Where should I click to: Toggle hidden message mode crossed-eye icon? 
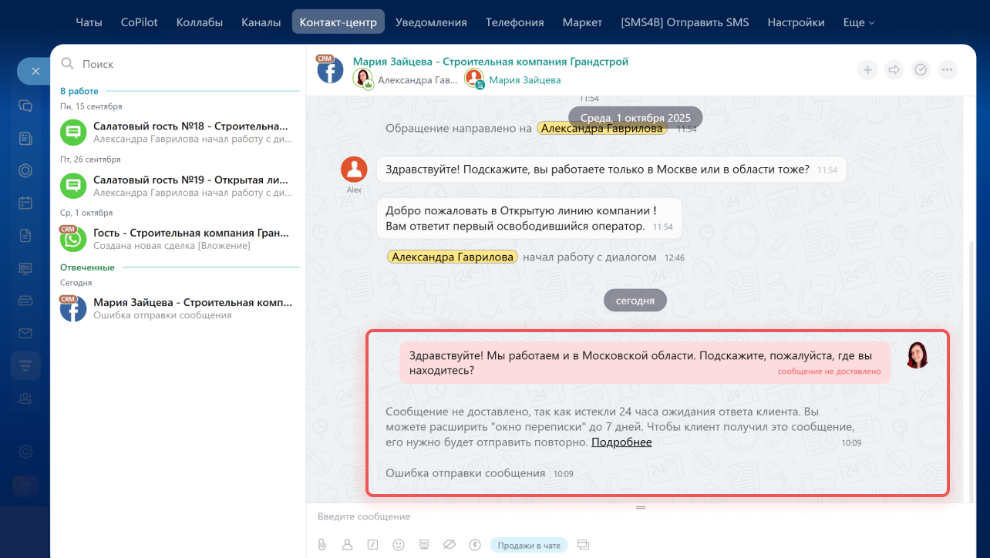(450, 545)
